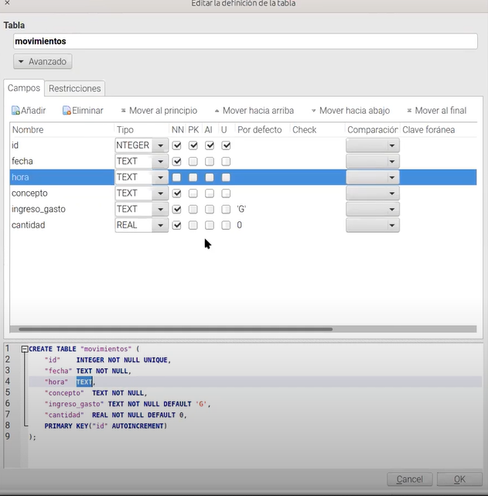488x496 pixels.
Task: Click the Por defecto column header
Action: pos(262,130)
